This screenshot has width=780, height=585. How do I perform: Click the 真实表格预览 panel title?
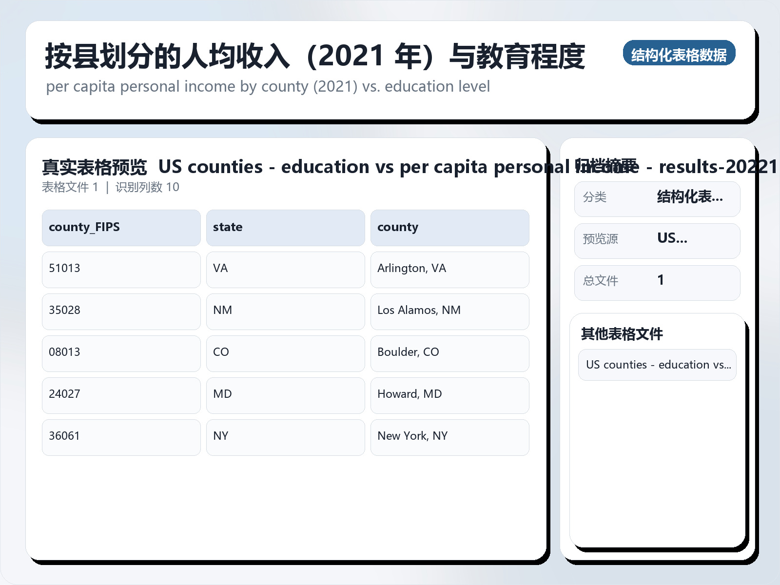pyautogui.click(x=95, y=167)
